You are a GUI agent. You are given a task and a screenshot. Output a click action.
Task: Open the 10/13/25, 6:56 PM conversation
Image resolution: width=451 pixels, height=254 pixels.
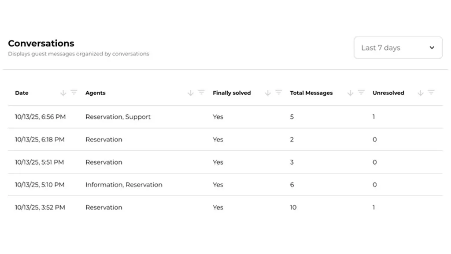point(40,117)
